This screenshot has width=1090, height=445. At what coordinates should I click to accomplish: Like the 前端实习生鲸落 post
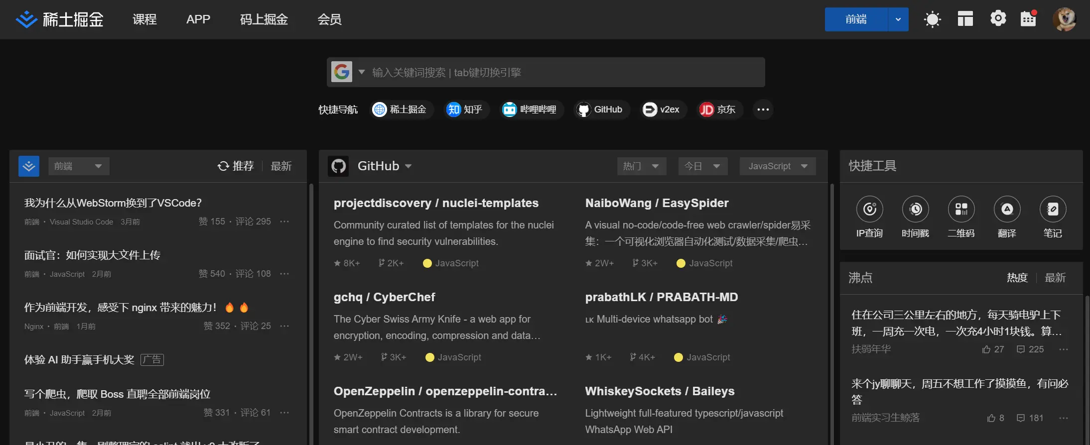[x=995, y=418]
